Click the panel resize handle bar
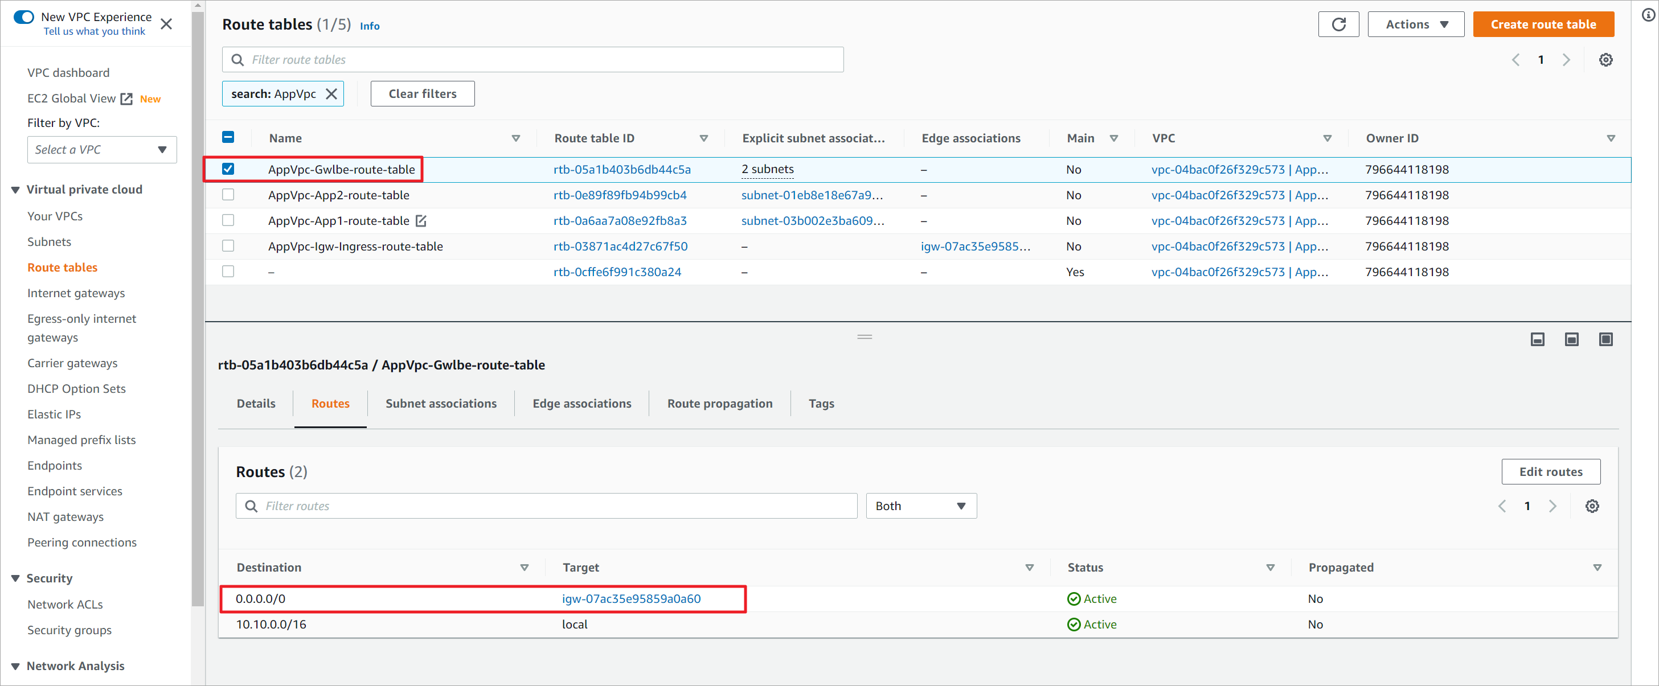 [x=865, y=337]
